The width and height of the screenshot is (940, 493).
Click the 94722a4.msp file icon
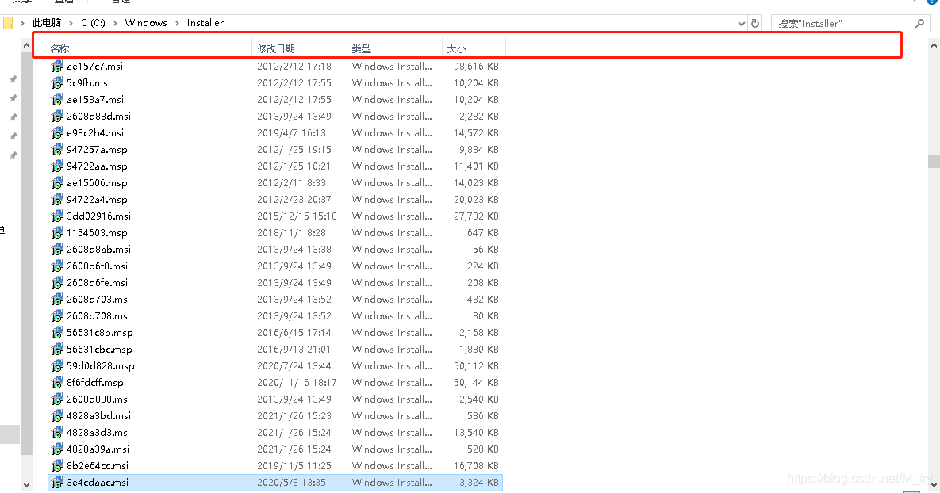(57, 200)
